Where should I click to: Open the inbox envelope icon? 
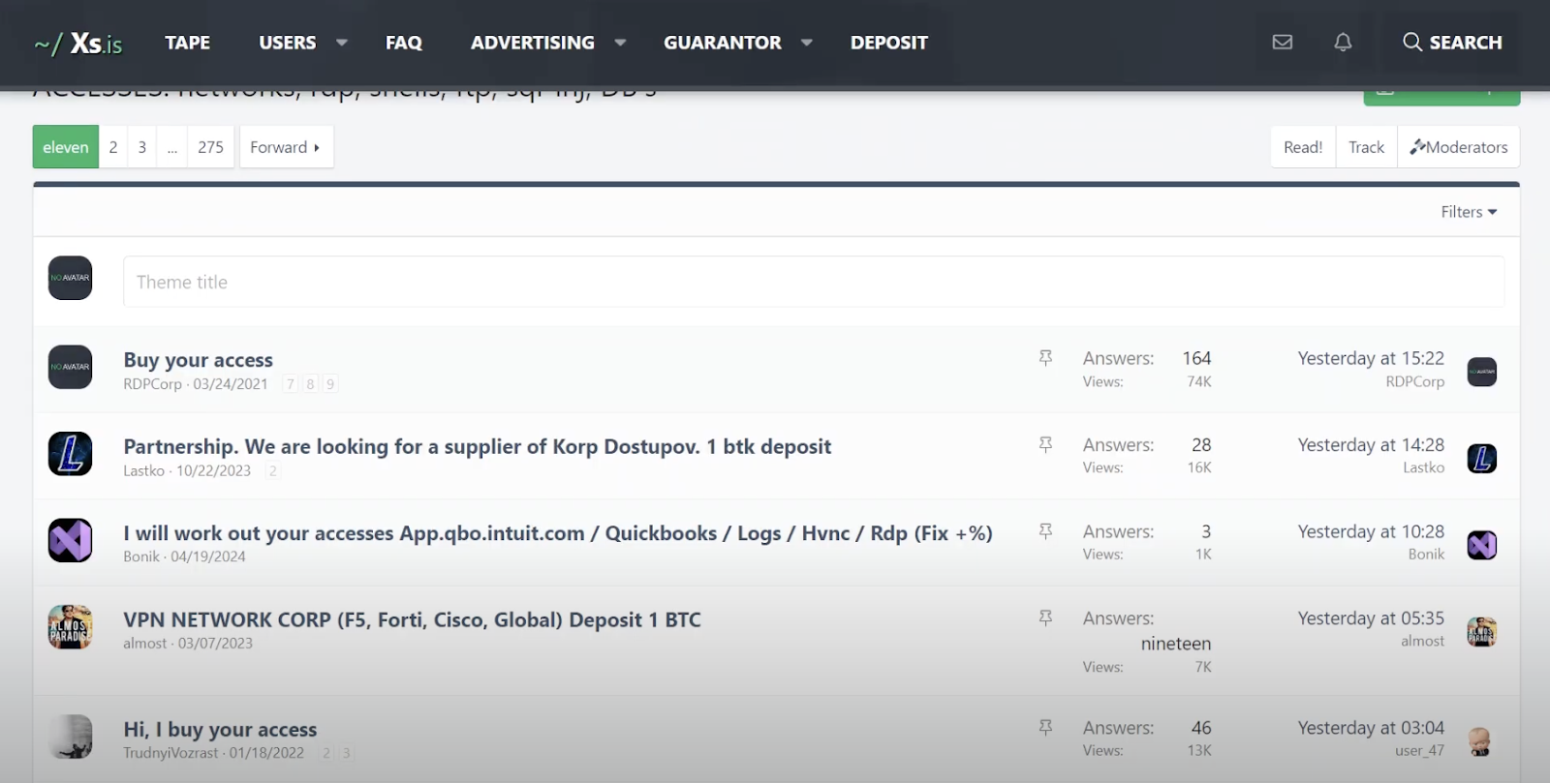tap(1283, 42)
